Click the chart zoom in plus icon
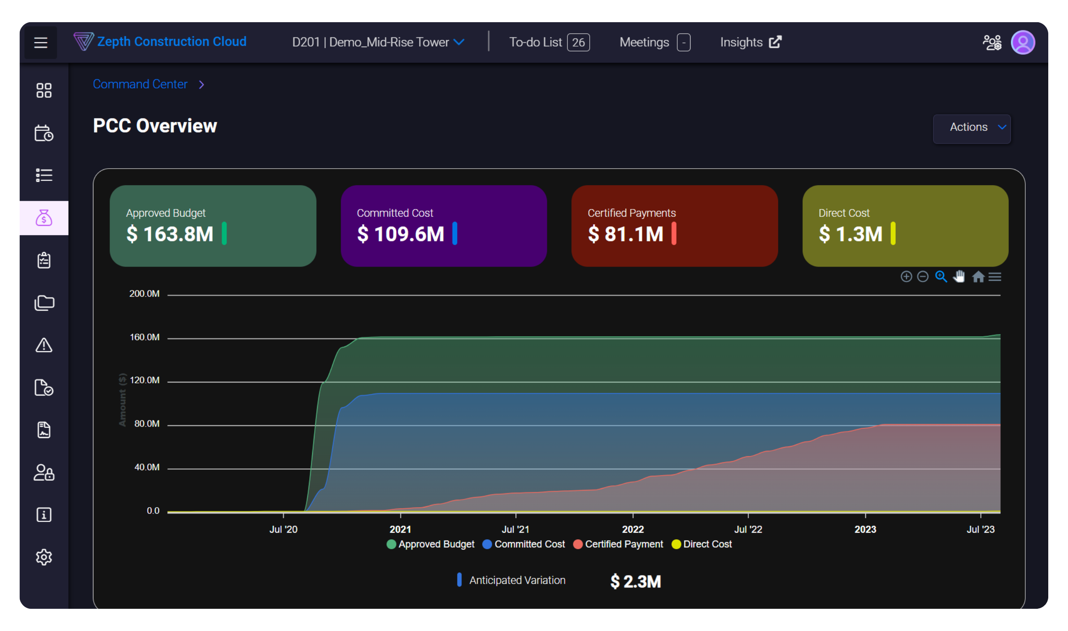1068x631 pixels. pos(906,277)
